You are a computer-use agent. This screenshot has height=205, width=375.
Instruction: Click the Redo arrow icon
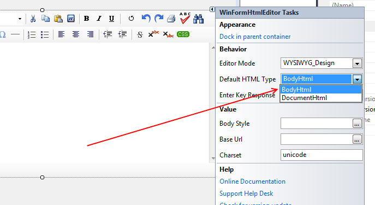(159, 18)
